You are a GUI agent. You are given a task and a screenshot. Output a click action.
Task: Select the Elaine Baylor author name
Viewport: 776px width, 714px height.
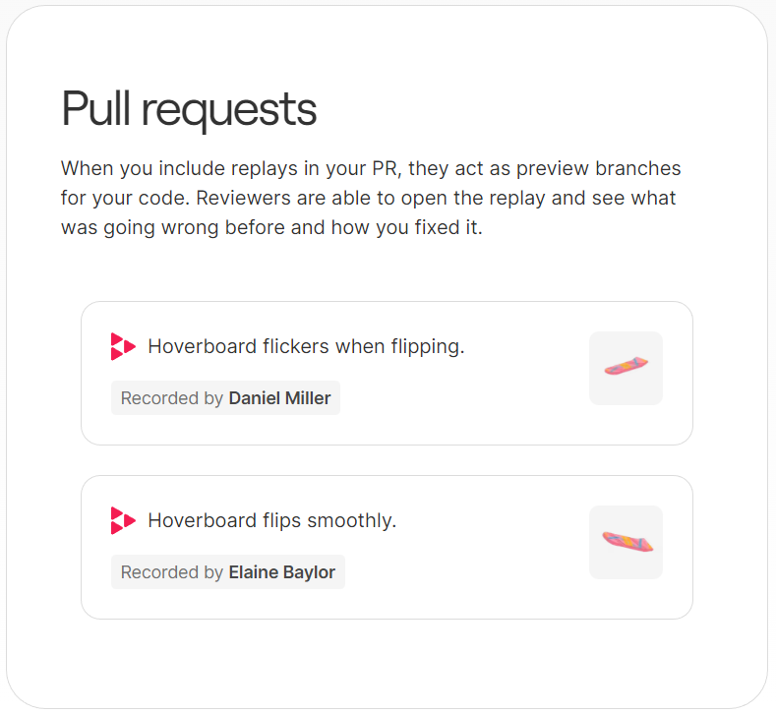click(282, 572)
